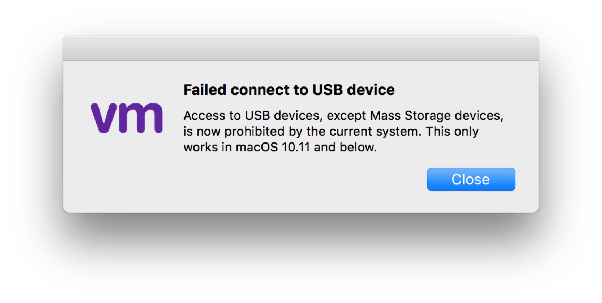Click the word 'Failed' in the heading
Viewport: 602px width, 303px height.
click(205, 90)
